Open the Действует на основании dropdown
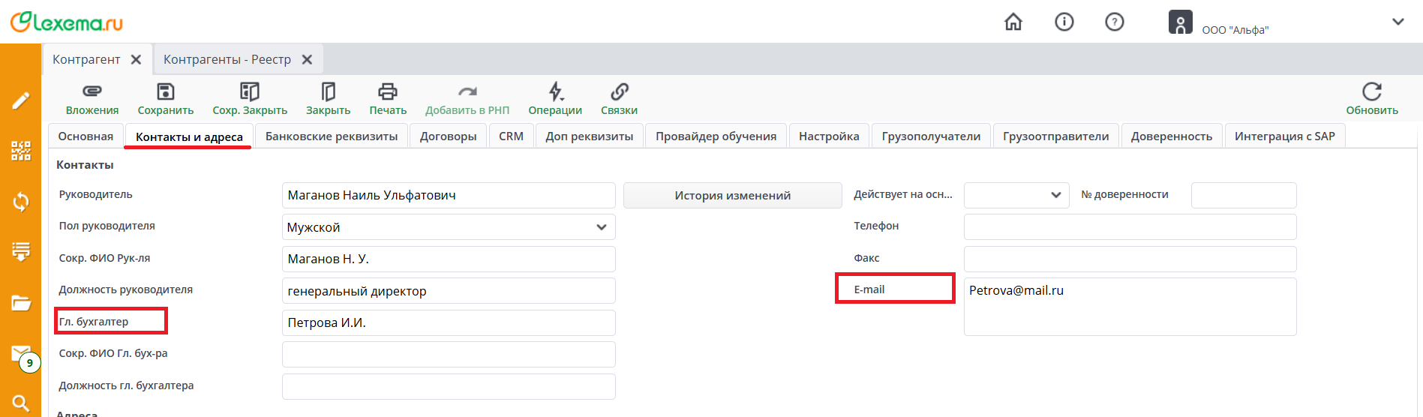The image size is (1423, 417). pos(1055,195)
